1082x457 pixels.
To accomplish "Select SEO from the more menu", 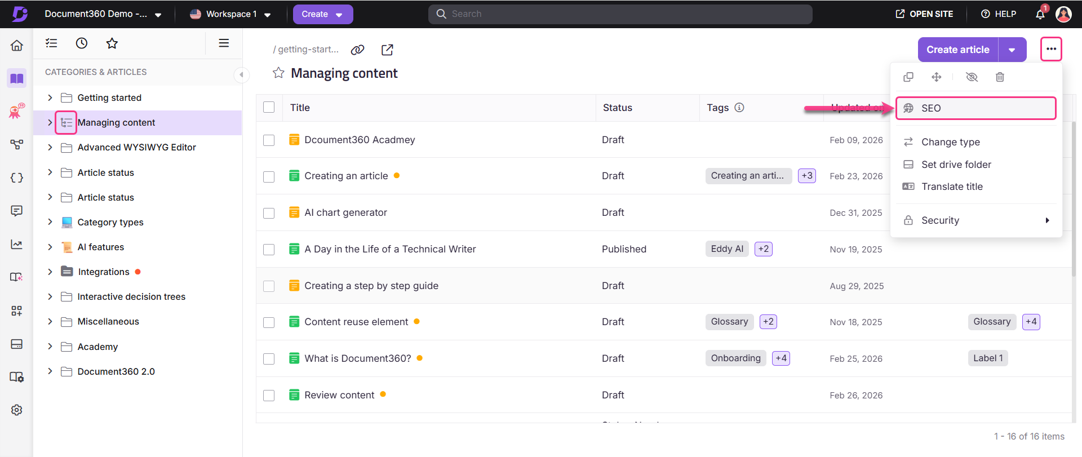I will click(975, 108).
